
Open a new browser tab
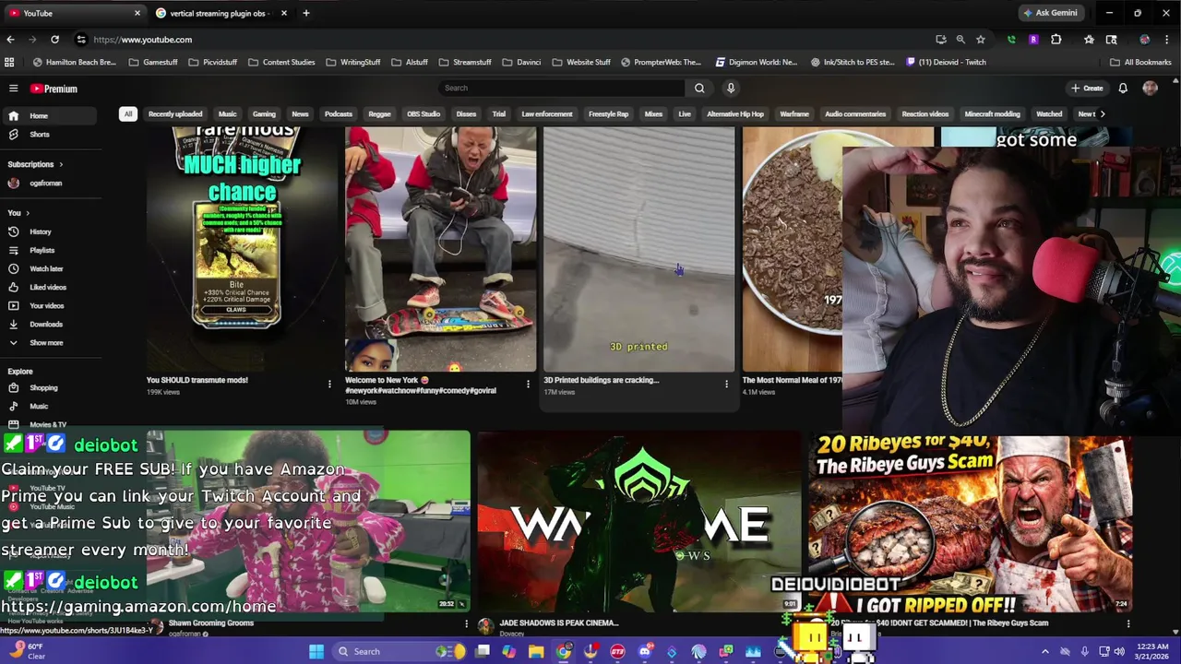click(306, 13)
